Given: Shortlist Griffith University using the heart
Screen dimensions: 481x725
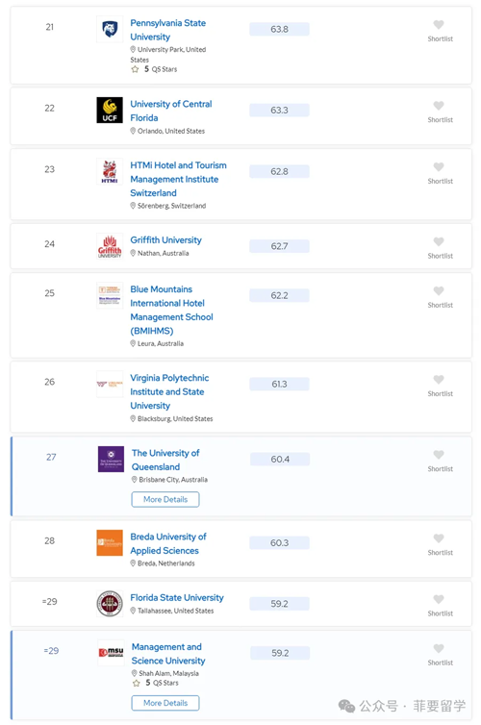Looking at the screenshot, I should pos(439,241).
